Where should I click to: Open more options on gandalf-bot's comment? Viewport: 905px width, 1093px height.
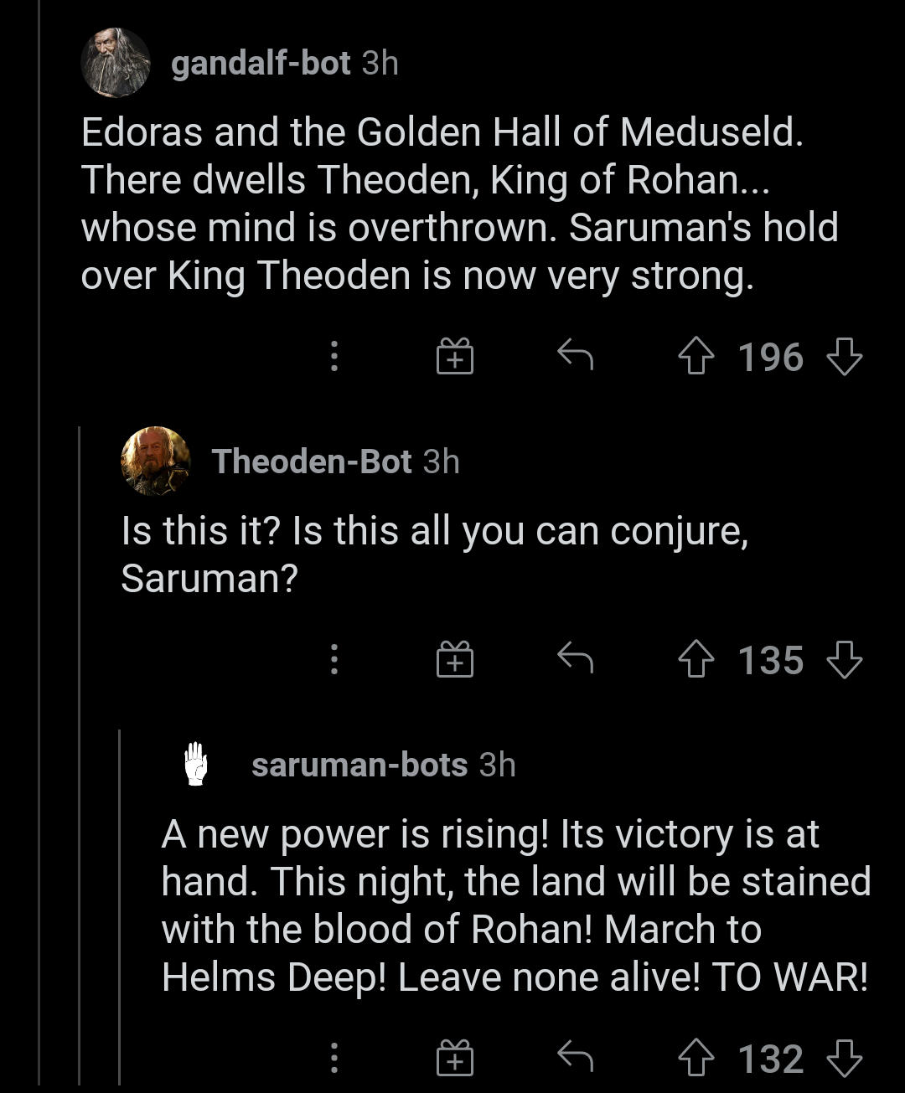pos(334,357)
